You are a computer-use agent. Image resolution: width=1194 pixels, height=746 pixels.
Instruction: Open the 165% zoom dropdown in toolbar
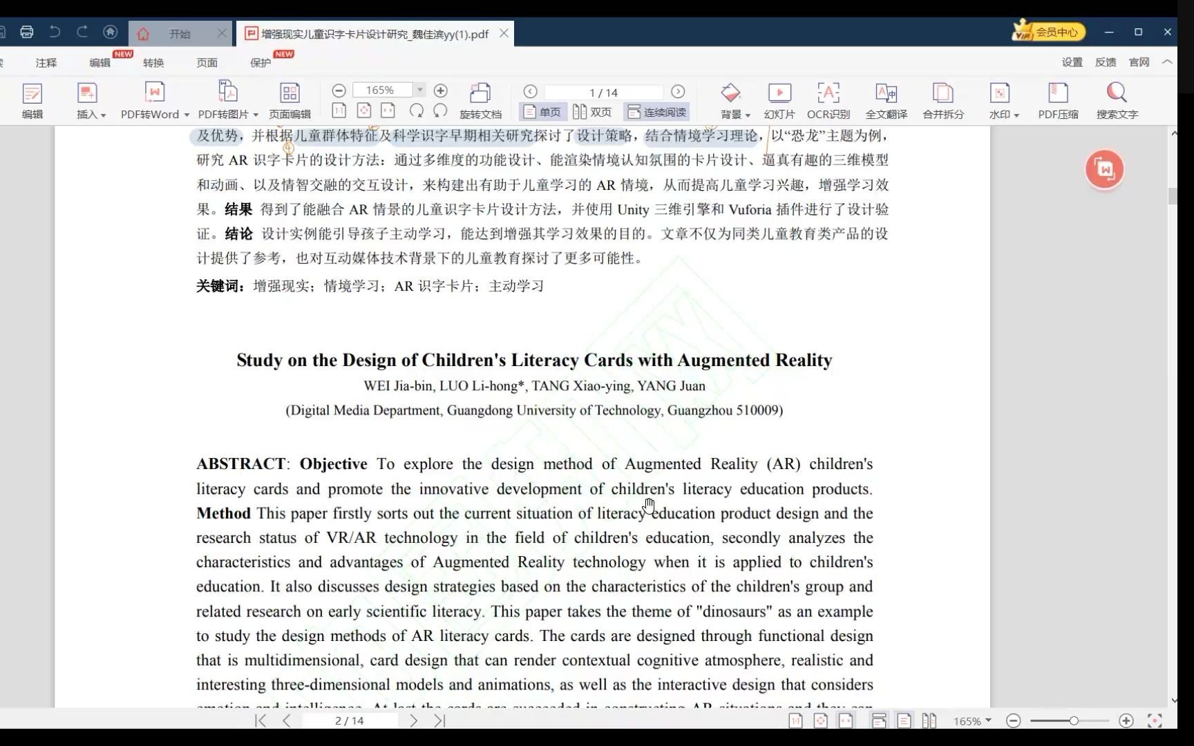pos(419,90)
